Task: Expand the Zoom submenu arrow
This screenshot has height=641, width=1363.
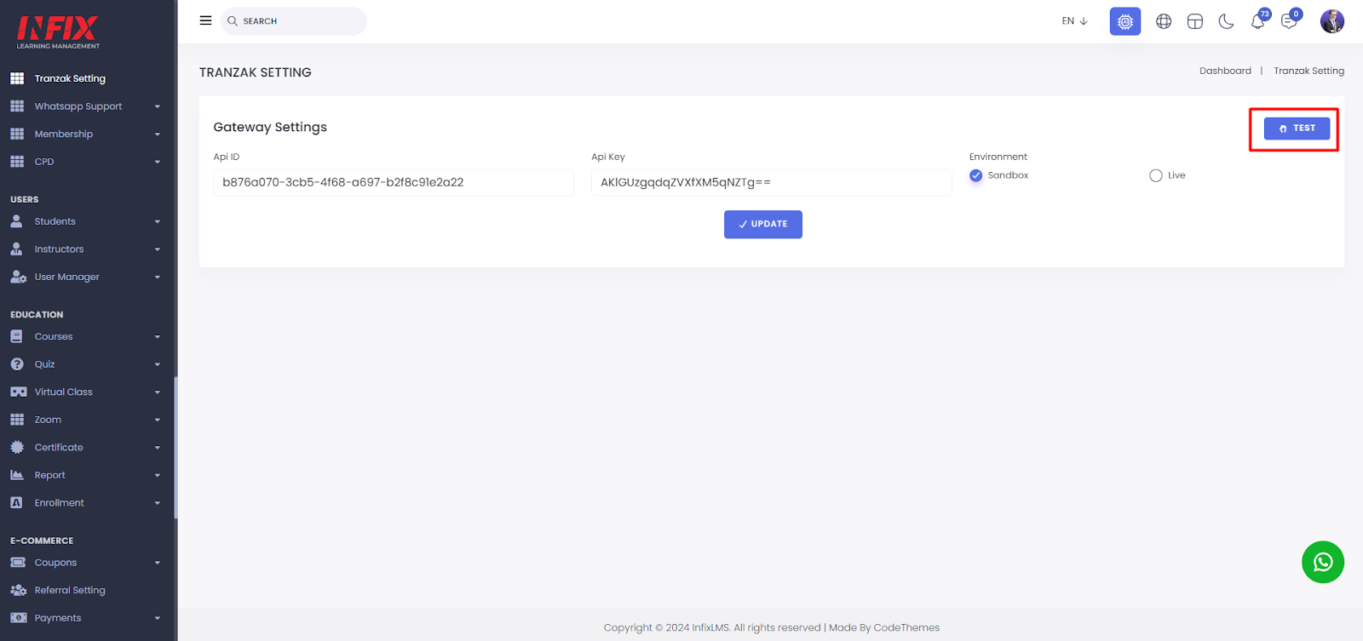Action: point(158,421)
